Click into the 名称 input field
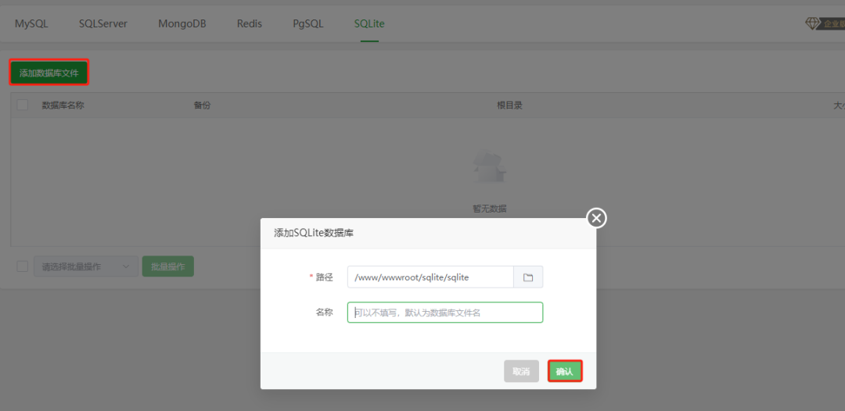Screen dimensions: 845x411 [x=445, y=312]
